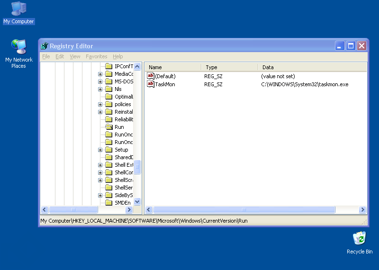This screenshot has height=270, width=379.
Task: Open the My Computer desktop icon
Action: click(18, 13)
